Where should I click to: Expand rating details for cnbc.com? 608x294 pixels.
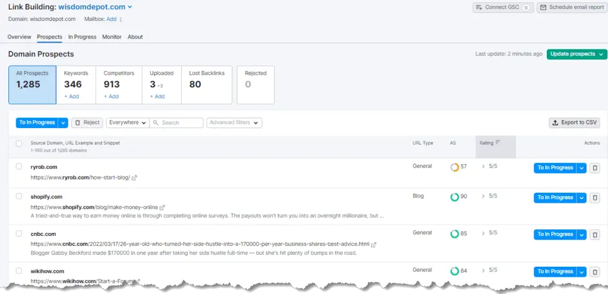click(483, 234)
